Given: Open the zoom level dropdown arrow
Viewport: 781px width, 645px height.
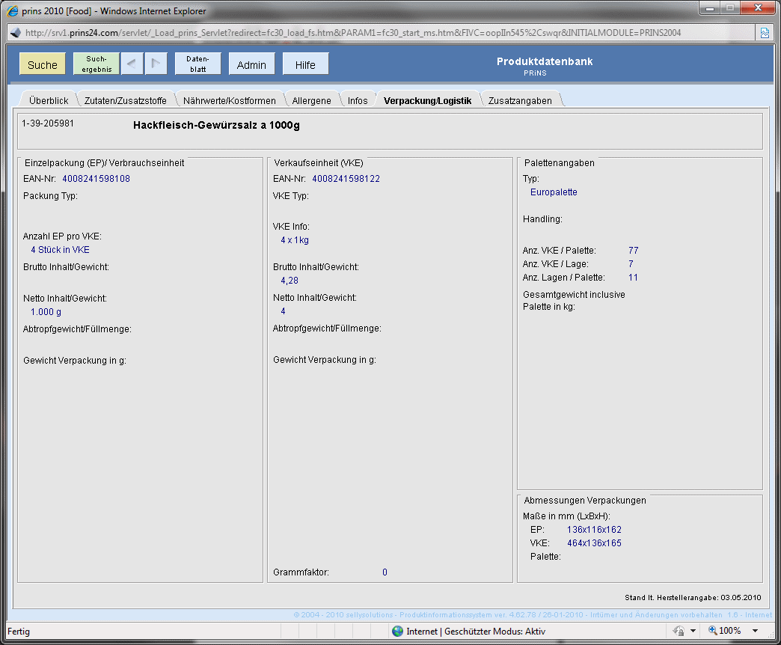Looking at the screenshot, I should point(755,631).
